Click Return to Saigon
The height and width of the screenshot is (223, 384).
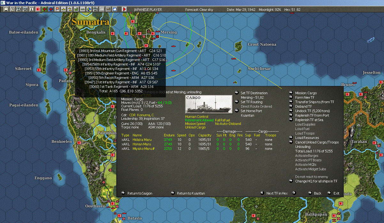click(x=140, y=193)
